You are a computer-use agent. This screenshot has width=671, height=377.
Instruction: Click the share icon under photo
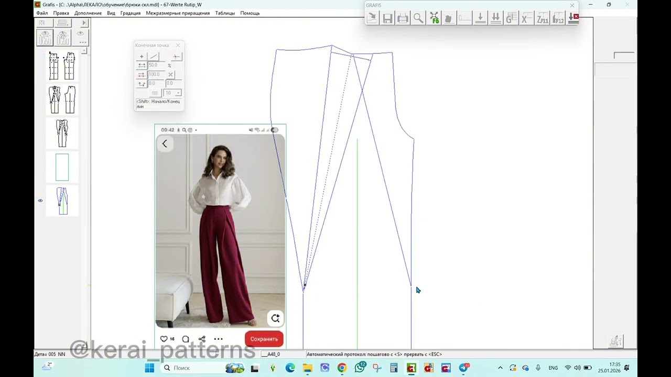coord(202,339)
